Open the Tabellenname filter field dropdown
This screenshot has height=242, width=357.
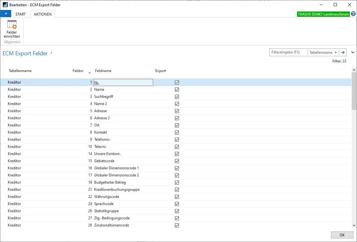pyautogui.click(x=336, y=53)
